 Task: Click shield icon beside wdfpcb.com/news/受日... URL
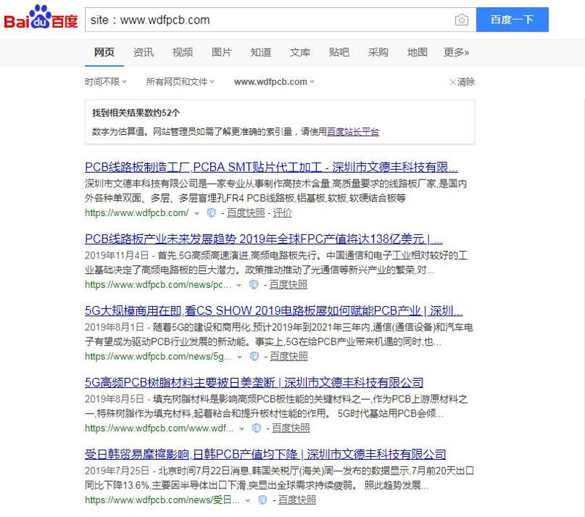263,499
